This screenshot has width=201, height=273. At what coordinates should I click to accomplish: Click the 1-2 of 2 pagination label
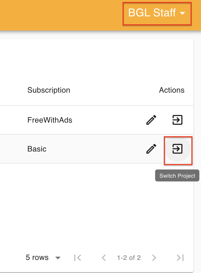pyautogui.click(x=129, y=258)
